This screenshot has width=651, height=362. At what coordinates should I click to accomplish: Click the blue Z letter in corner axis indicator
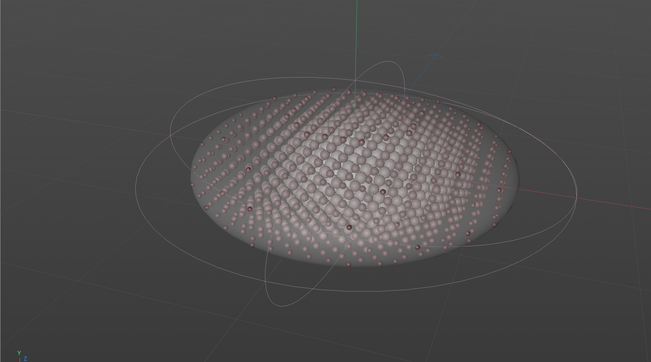point(25,359)
